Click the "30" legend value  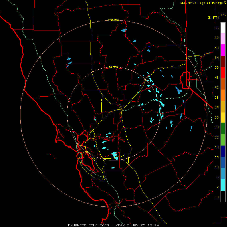217,117
